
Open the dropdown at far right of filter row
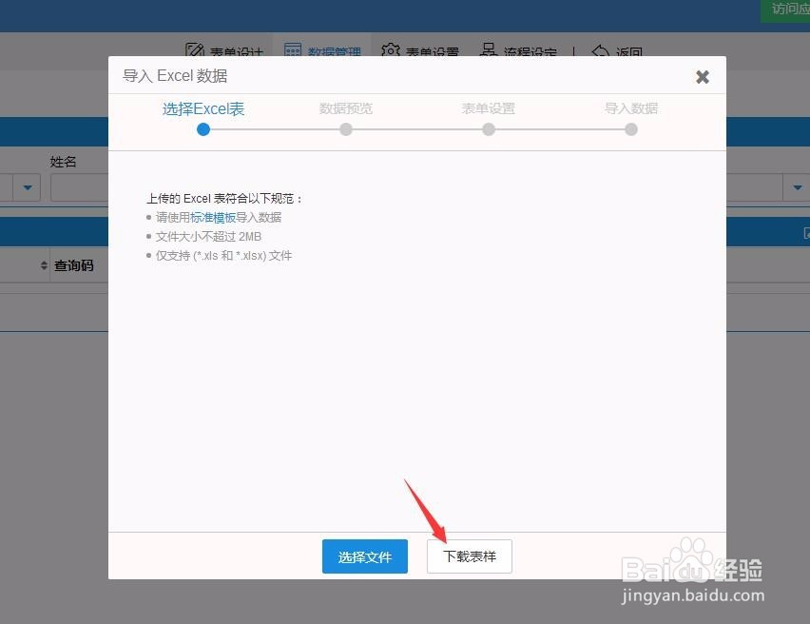tap(797, 187)
